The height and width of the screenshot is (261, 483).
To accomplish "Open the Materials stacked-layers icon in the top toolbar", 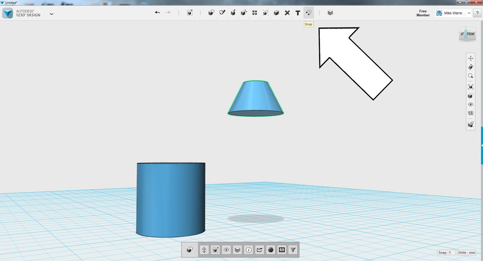I will [x=330, y=13].
